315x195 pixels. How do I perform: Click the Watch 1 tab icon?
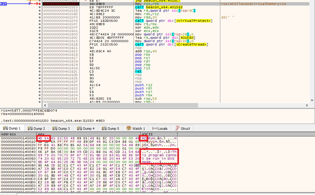click(x=129, y=128)
